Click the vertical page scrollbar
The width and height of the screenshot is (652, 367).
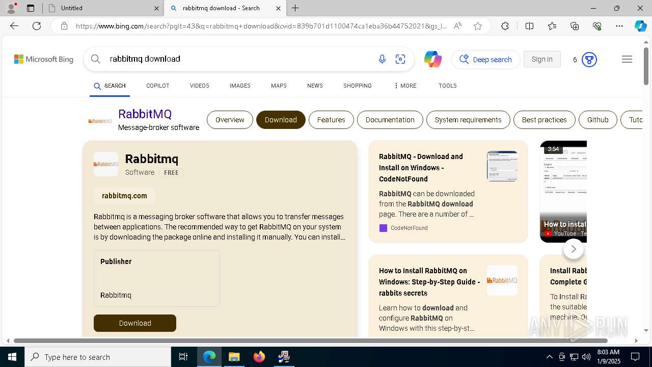pyautogui.click(x=646, y=66)
